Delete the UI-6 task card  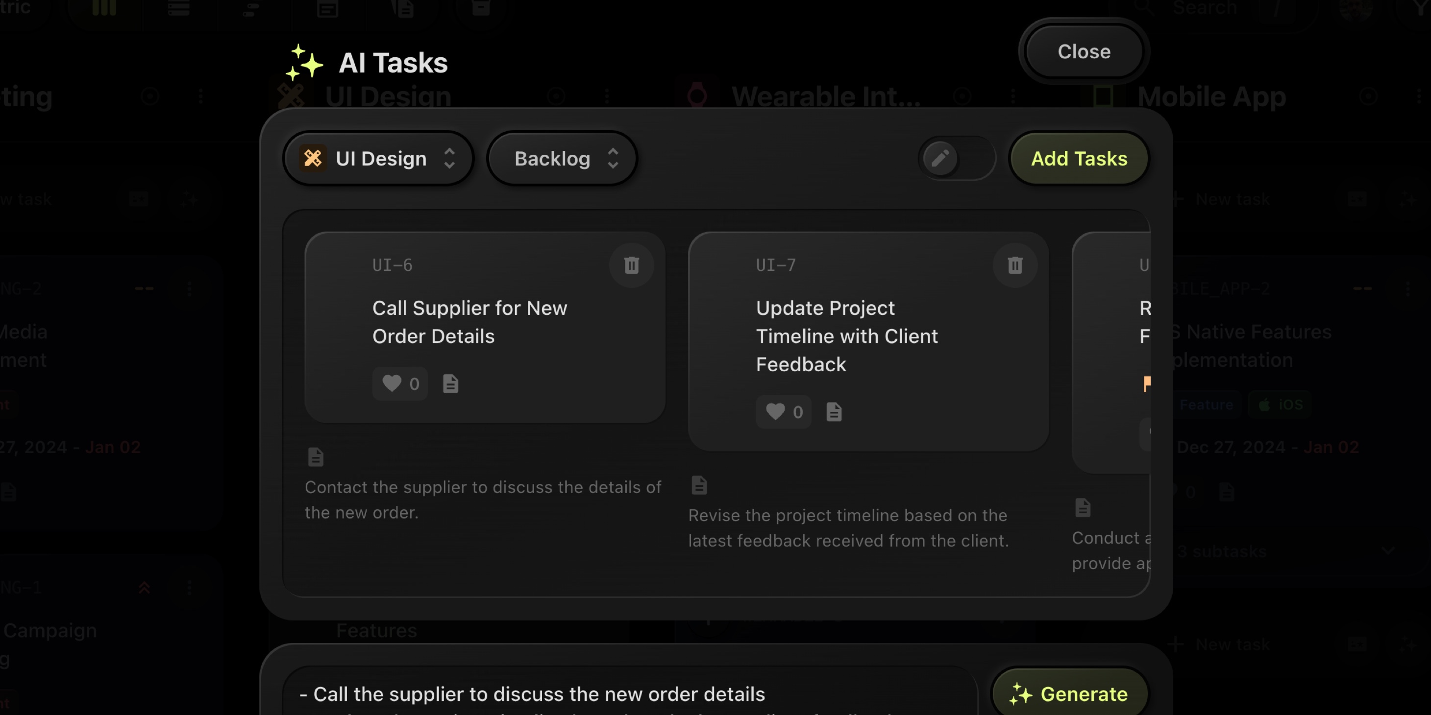pos(631,265)
